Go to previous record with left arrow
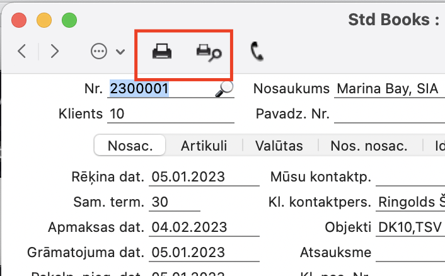This screenshot has height=276, width=445. (22, 51)
